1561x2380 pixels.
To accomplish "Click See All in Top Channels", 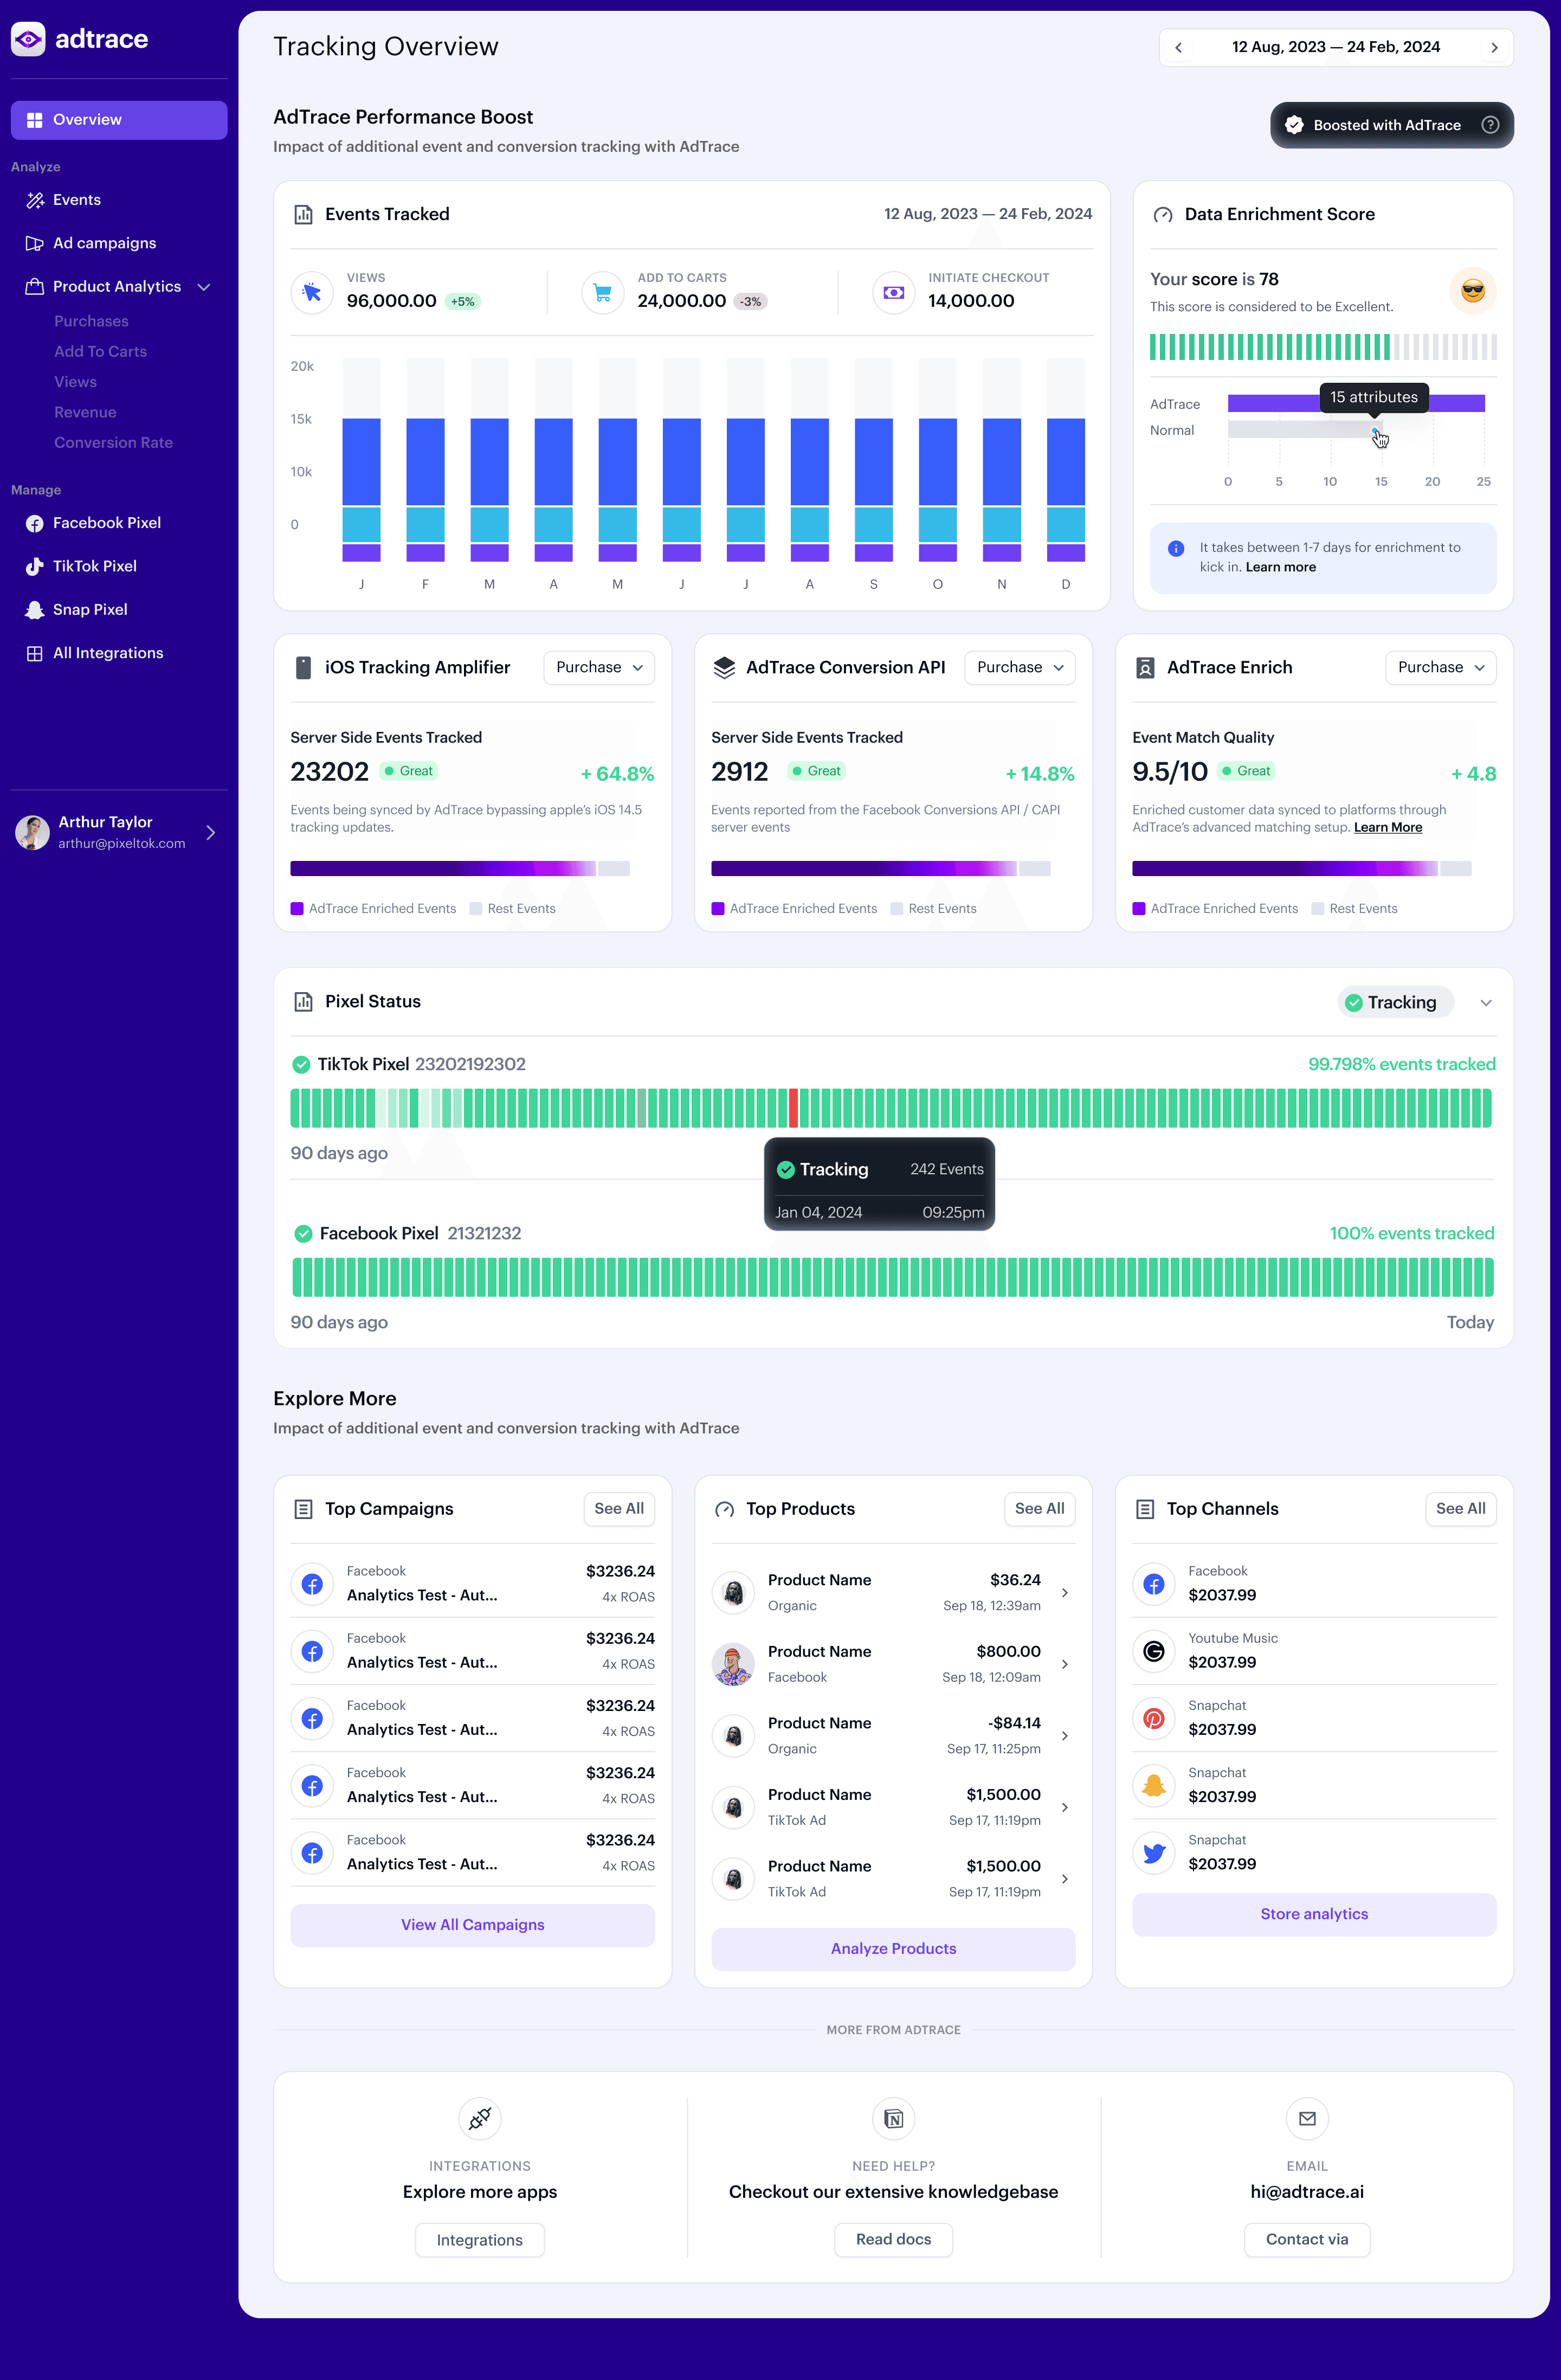I will pyautogui.click(x=1460, y=1508).
